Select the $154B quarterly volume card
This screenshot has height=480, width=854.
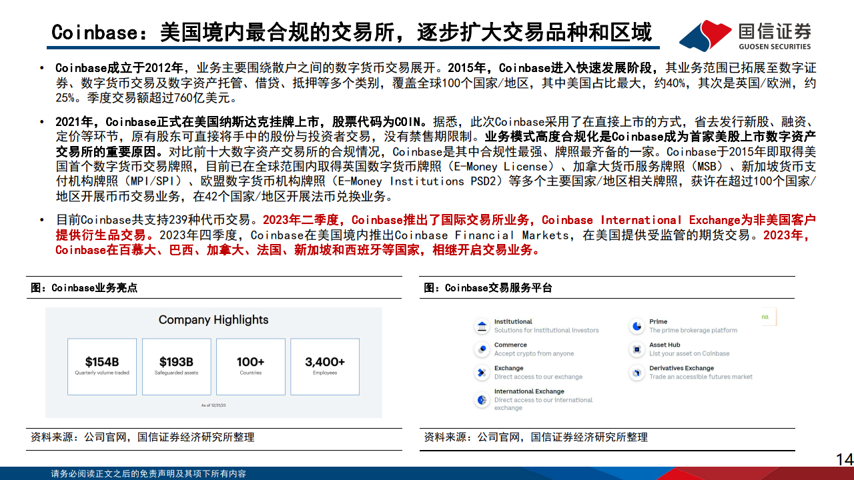pos(102,366)
